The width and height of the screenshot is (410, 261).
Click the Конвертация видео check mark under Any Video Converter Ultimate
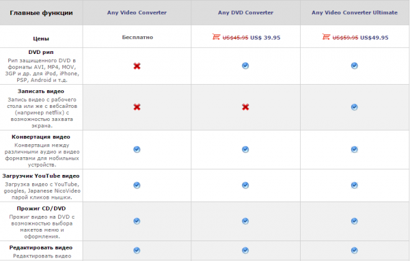[354, 150]
